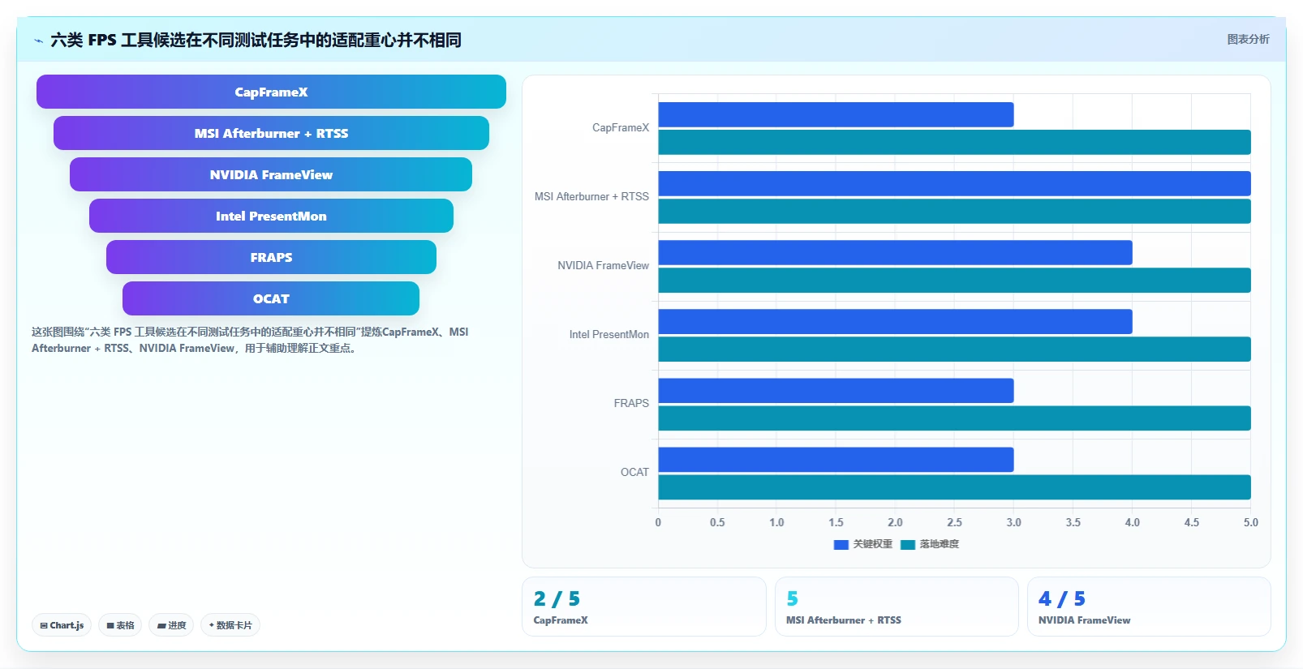Click CapFrameX blue 关键权重 bar
Image resolution: width=1303 pixels, height=669 pixels.
836,114
